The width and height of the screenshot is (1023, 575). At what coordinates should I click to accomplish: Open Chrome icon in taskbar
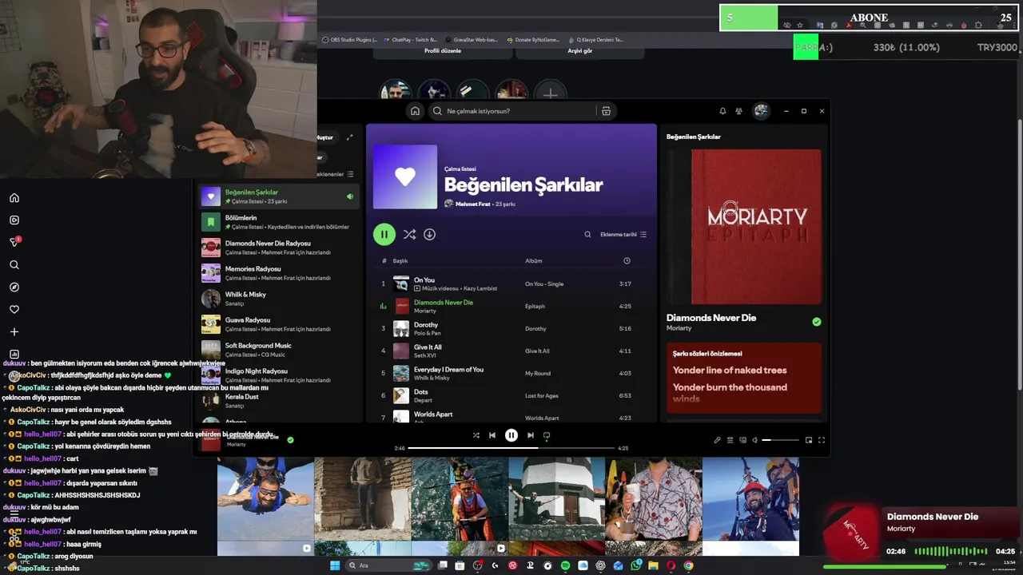pyautogui.click(x=688, y=565)
